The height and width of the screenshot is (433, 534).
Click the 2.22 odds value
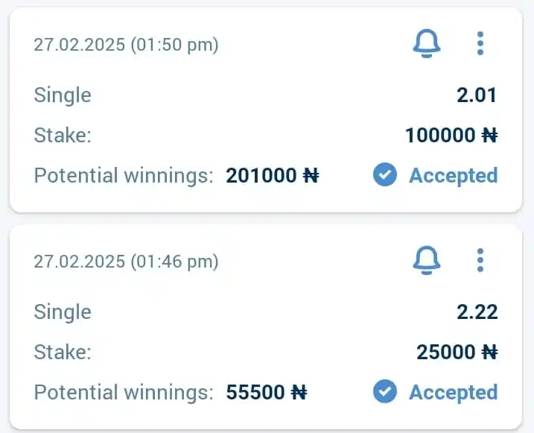[x=477, y=312]
